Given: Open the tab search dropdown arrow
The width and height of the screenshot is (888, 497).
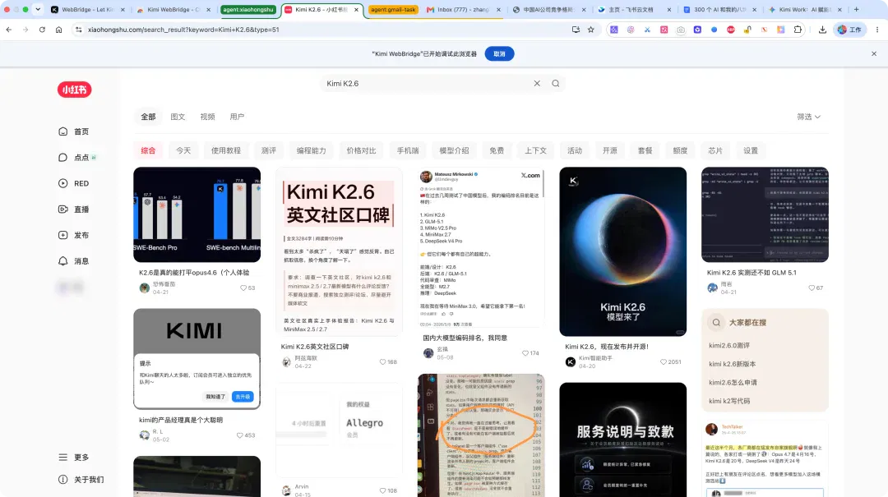Looking at the screenshot, I should 38,10.
